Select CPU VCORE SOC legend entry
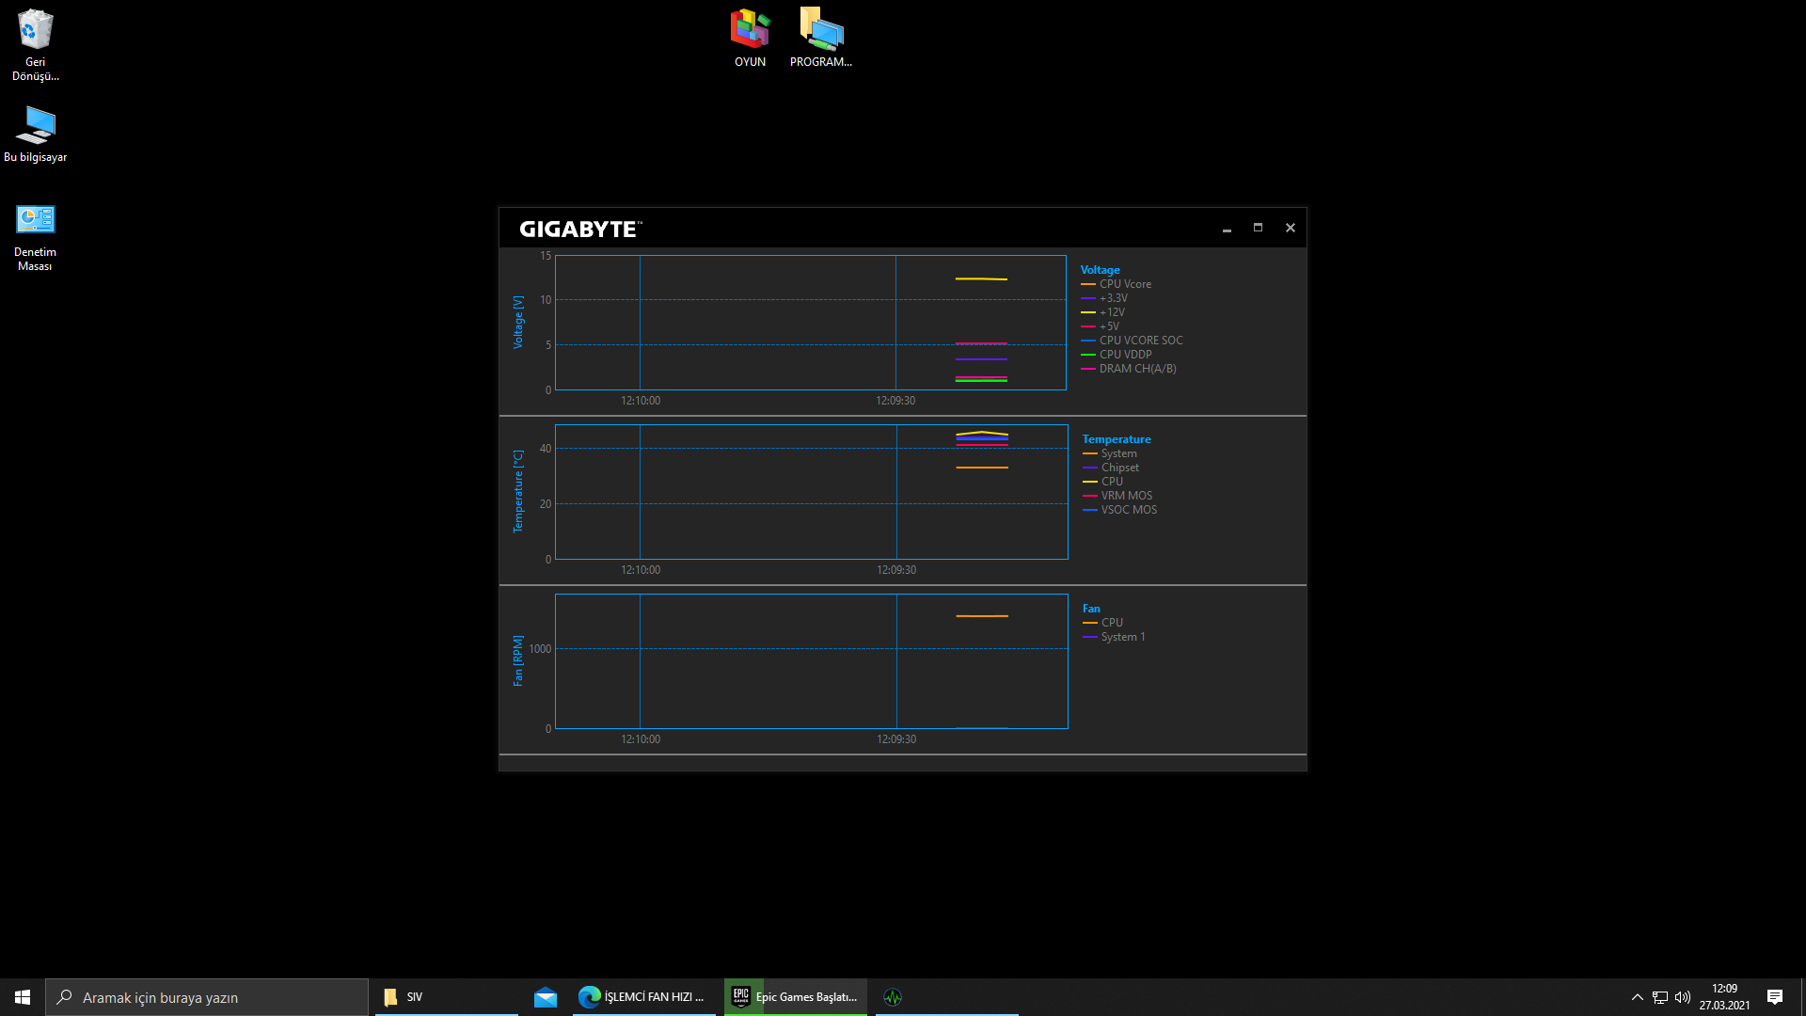1806x1016 pixels. [x=1132, y=340]
